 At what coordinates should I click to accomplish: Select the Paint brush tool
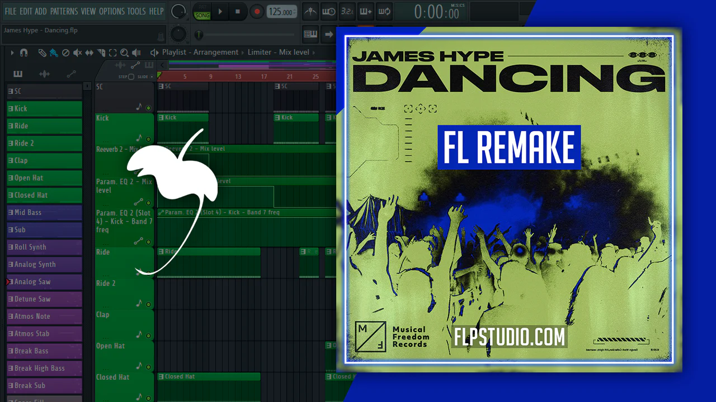coord(54,52)
